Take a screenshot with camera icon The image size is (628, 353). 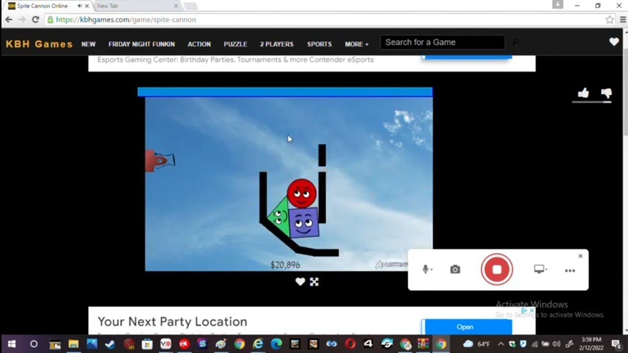455,270
